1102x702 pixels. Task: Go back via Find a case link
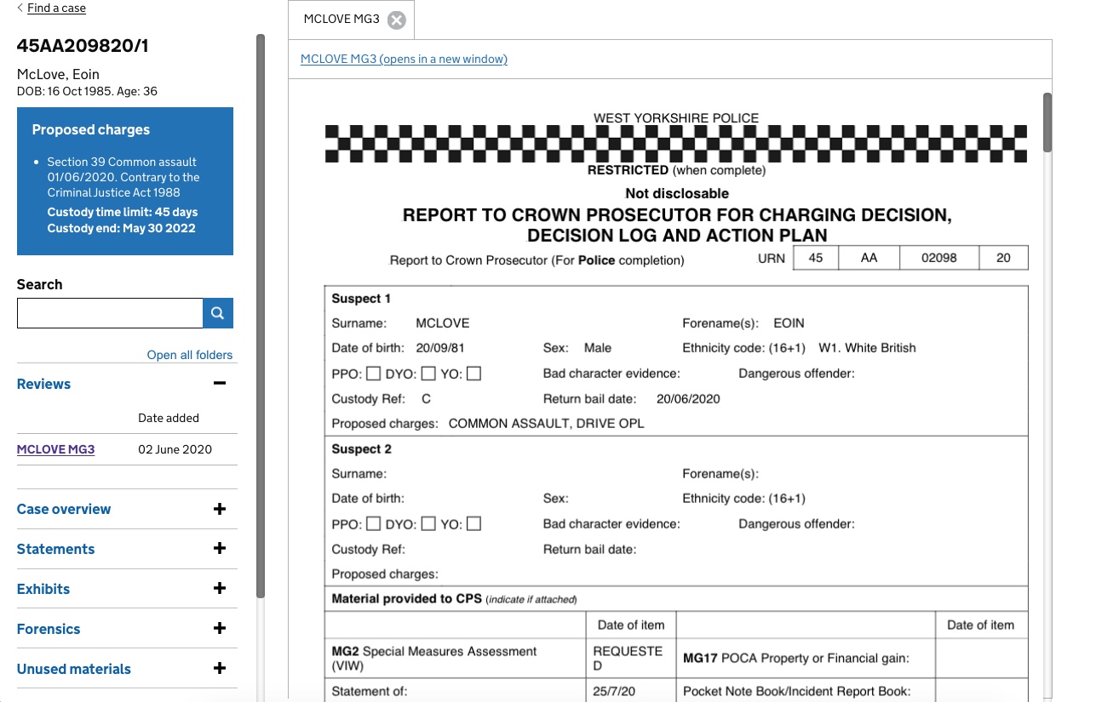tap(56, 9)
